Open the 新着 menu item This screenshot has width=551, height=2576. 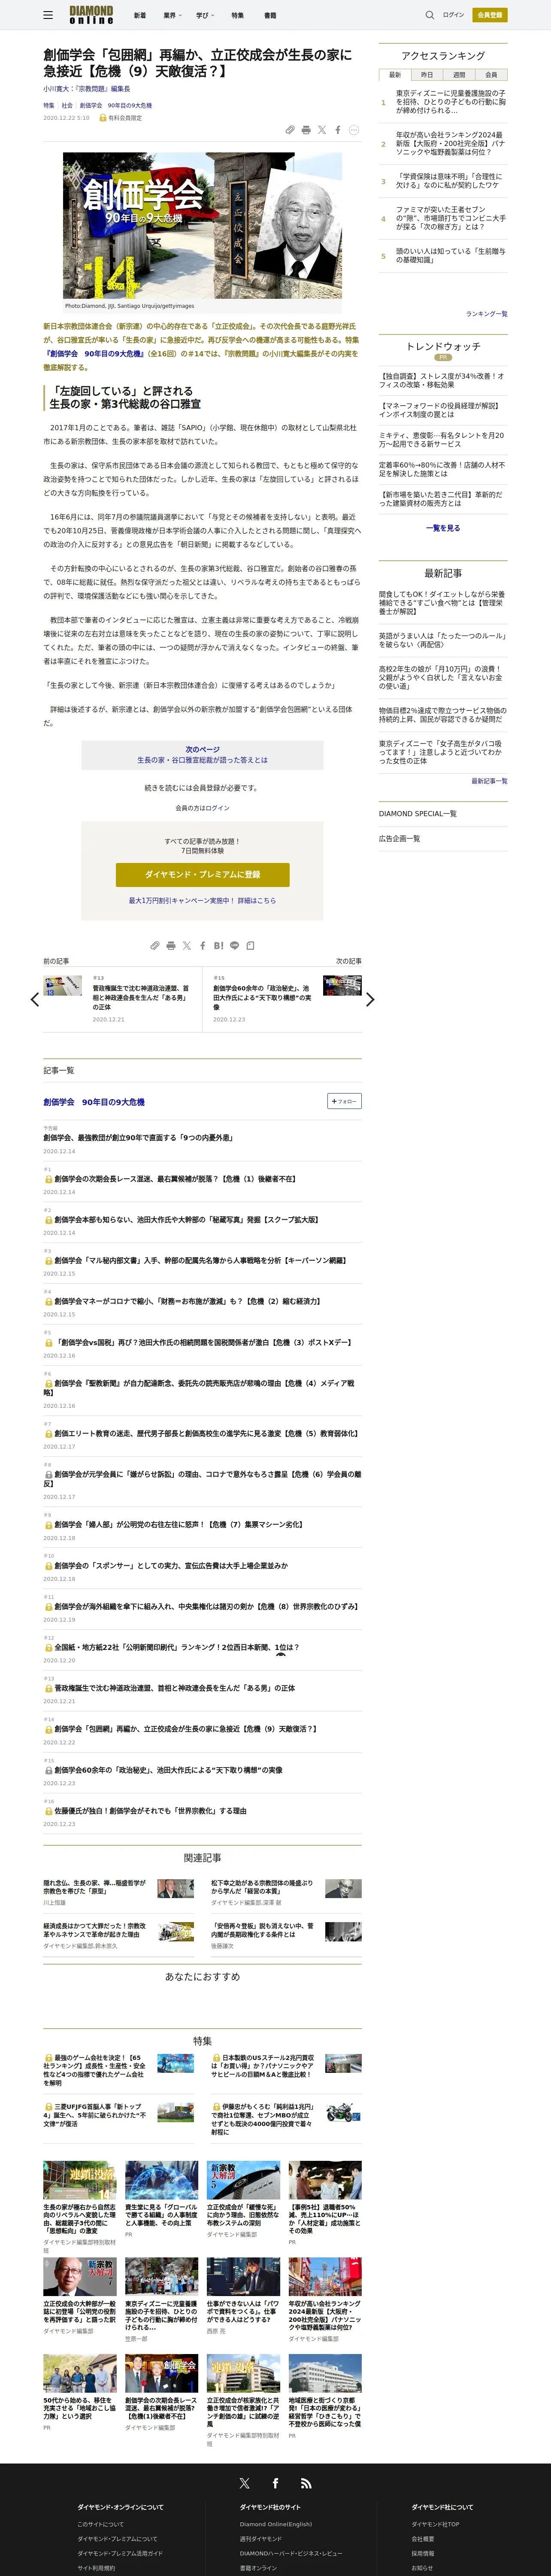point(140,16)
